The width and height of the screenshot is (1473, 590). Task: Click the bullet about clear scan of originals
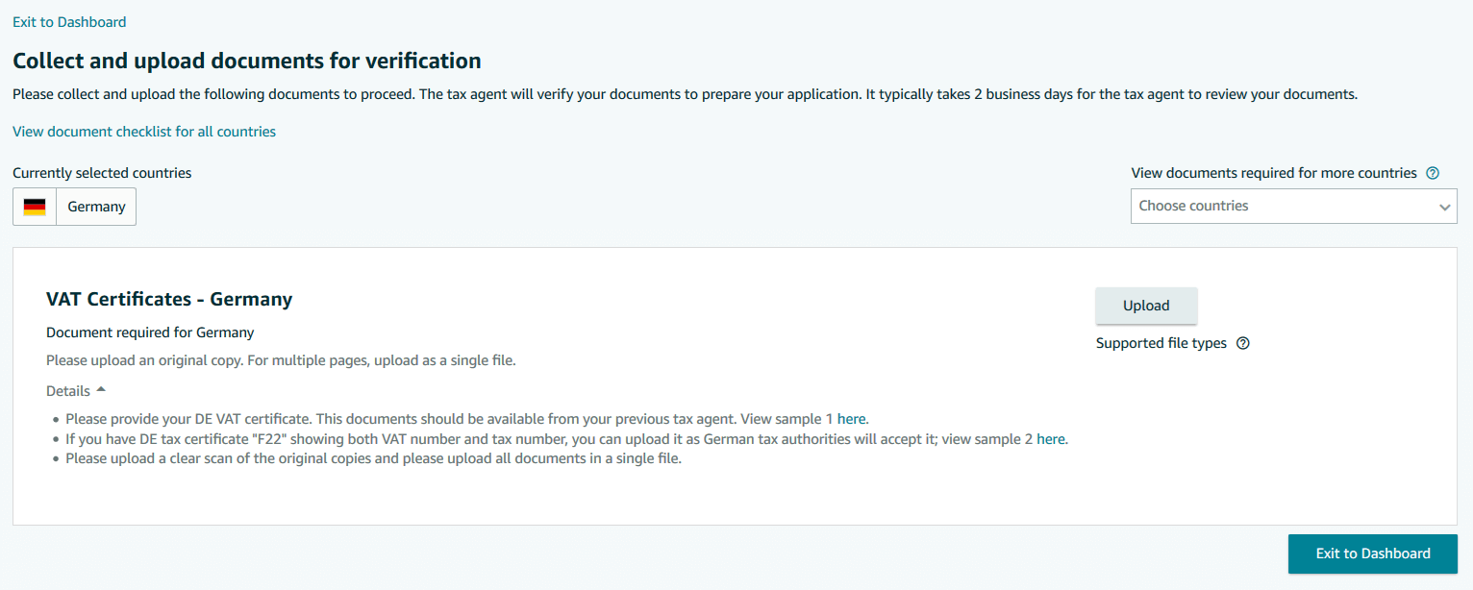click(x=373, y=458)
